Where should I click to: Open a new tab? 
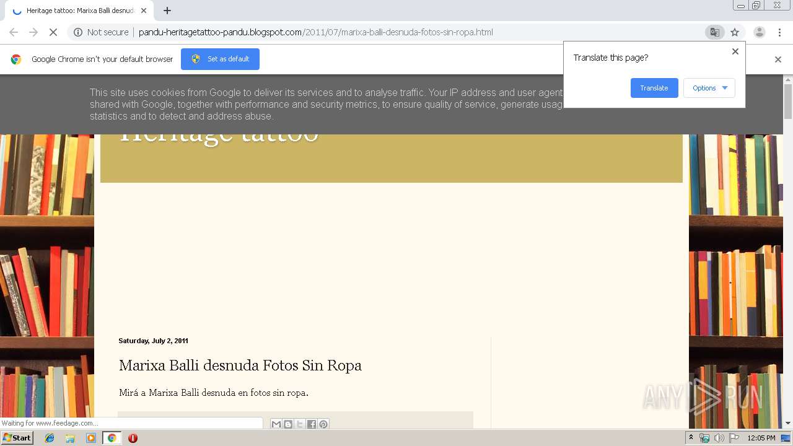(x=167, y=11)
